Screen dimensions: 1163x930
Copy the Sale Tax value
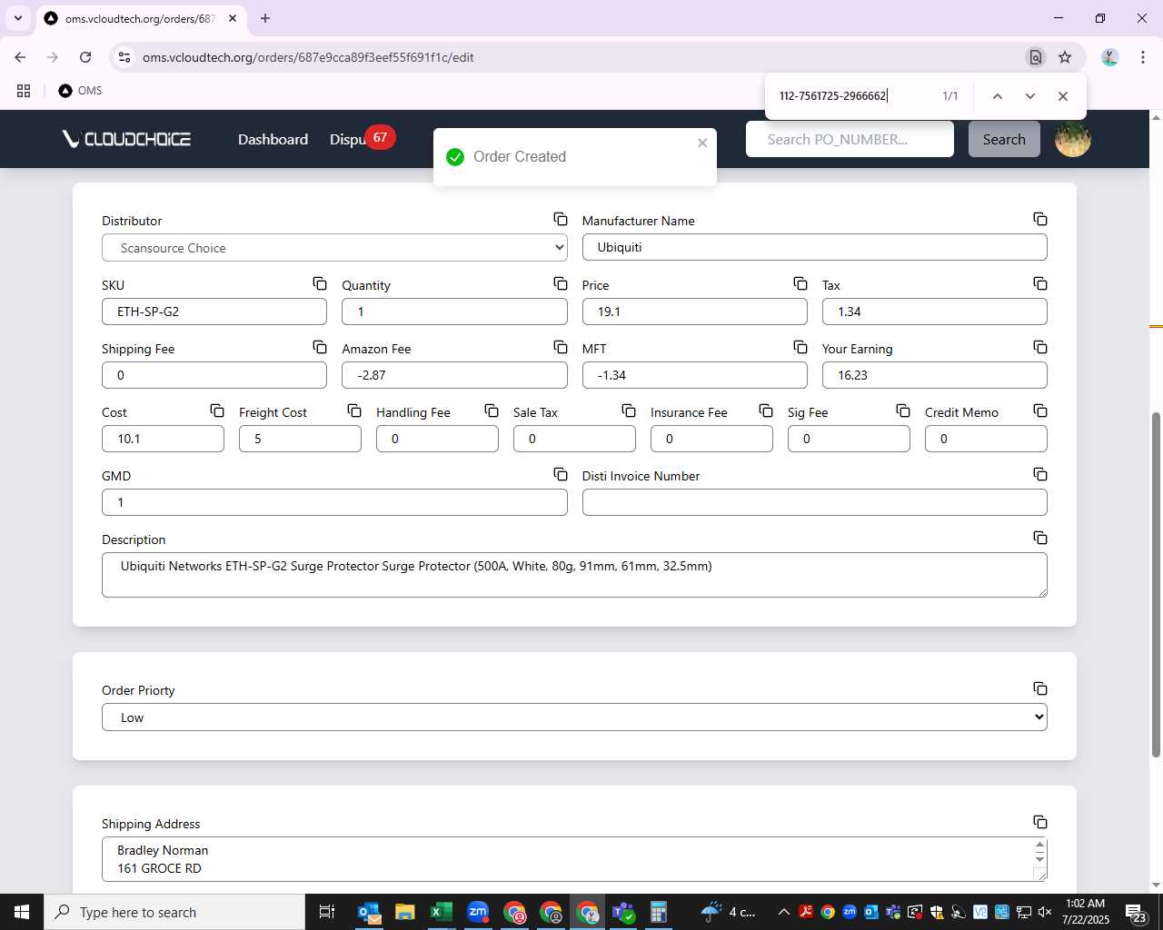click(x=629, y=411)
